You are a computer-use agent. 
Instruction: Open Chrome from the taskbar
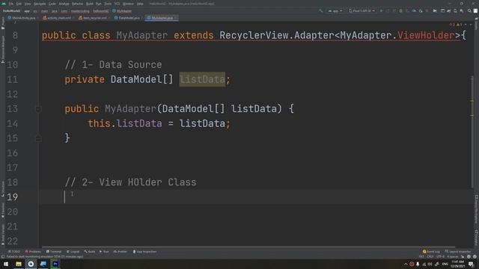click(x=31, y=264)
